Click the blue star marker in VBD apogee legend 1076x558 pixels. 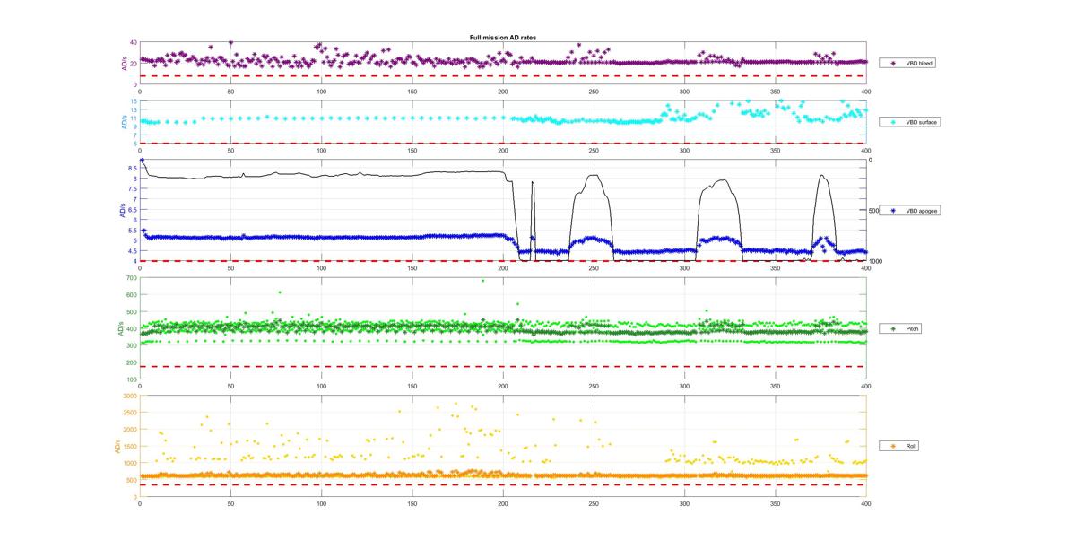click(893, 211)
